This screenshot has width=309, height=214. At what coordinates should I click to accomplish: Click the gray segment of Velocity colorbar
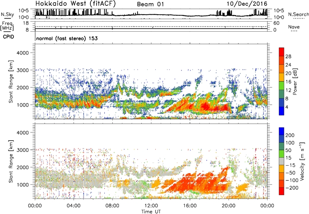[x=282, y=161]
